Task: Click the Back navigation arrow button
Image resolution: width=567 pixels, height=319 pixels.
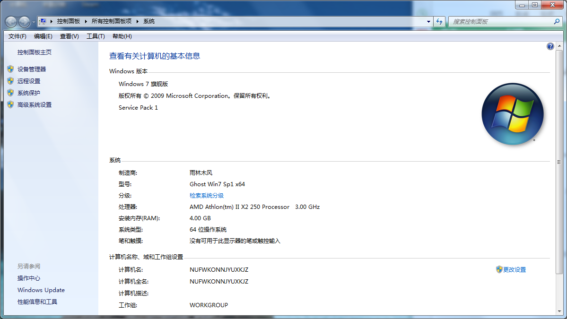Action: pos(11,22)
